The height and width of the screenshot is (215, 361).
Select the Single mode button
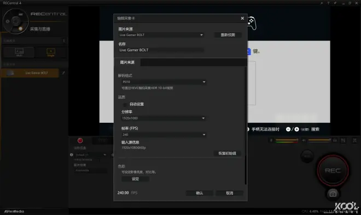[x=51, y=52]
